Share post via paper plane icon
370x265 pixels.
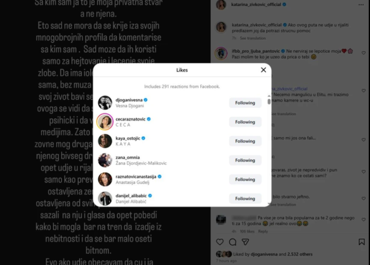coord(245,242)
